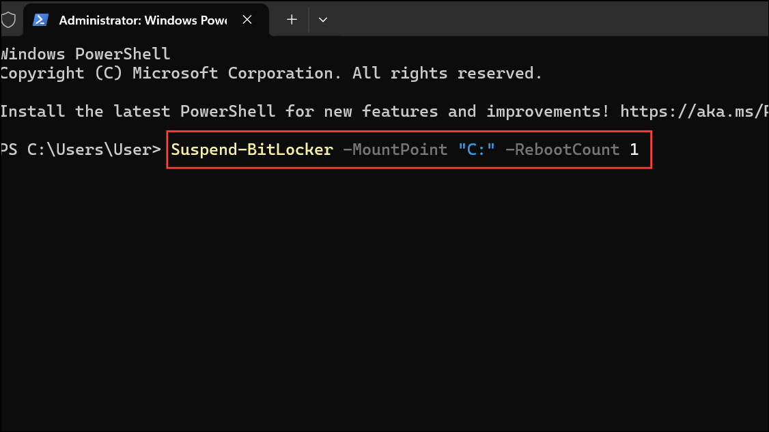Click the Suspend-BitLocker command text
Viewport: 769px width, 432px height.
point(252,149)
